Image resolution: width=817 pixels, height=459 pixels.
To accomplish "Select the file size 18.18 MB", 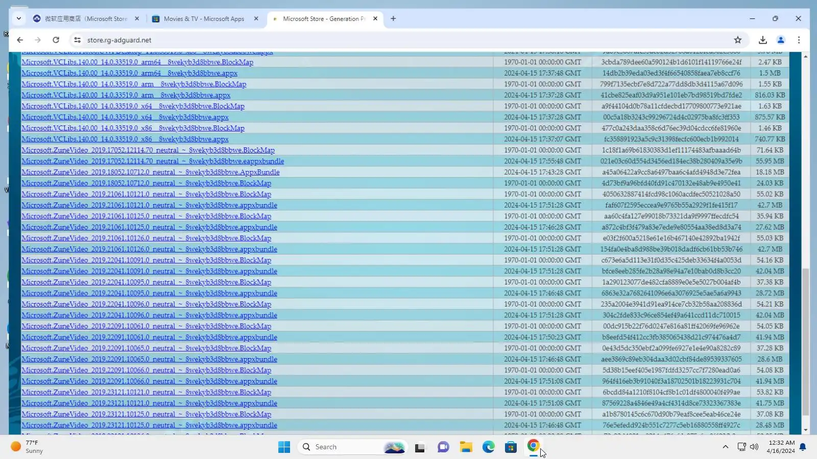I will (x=770, y=172).
